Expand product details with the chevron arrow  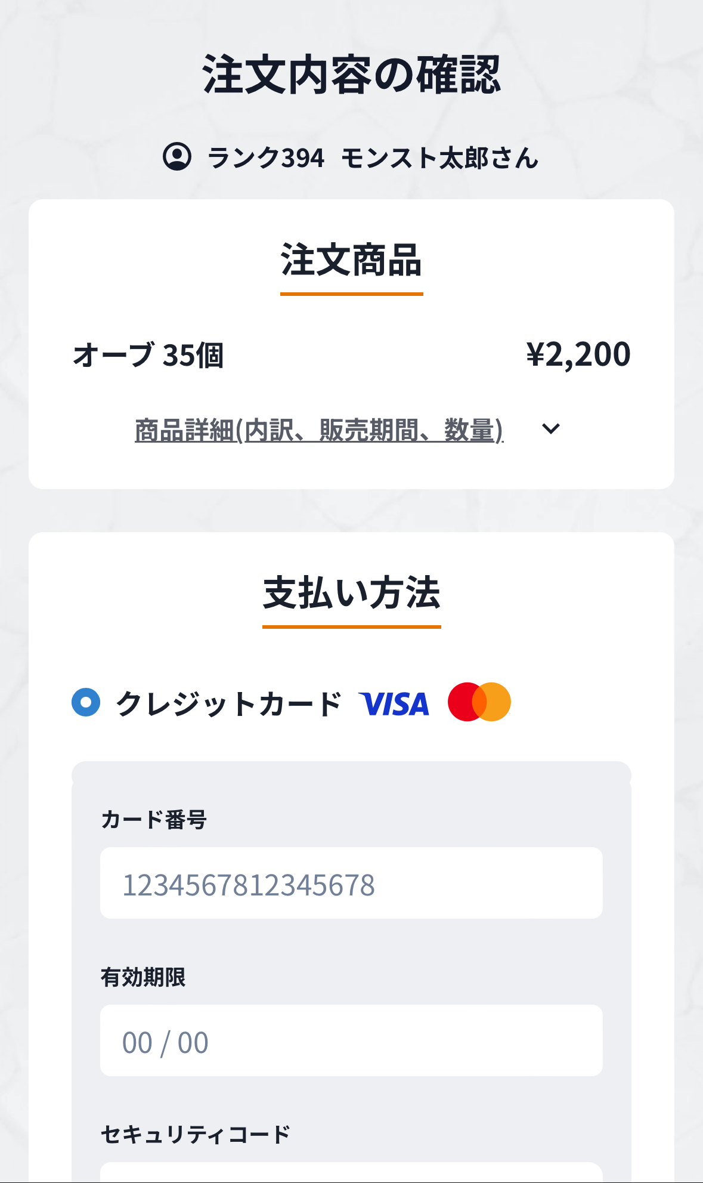[550, 429]
